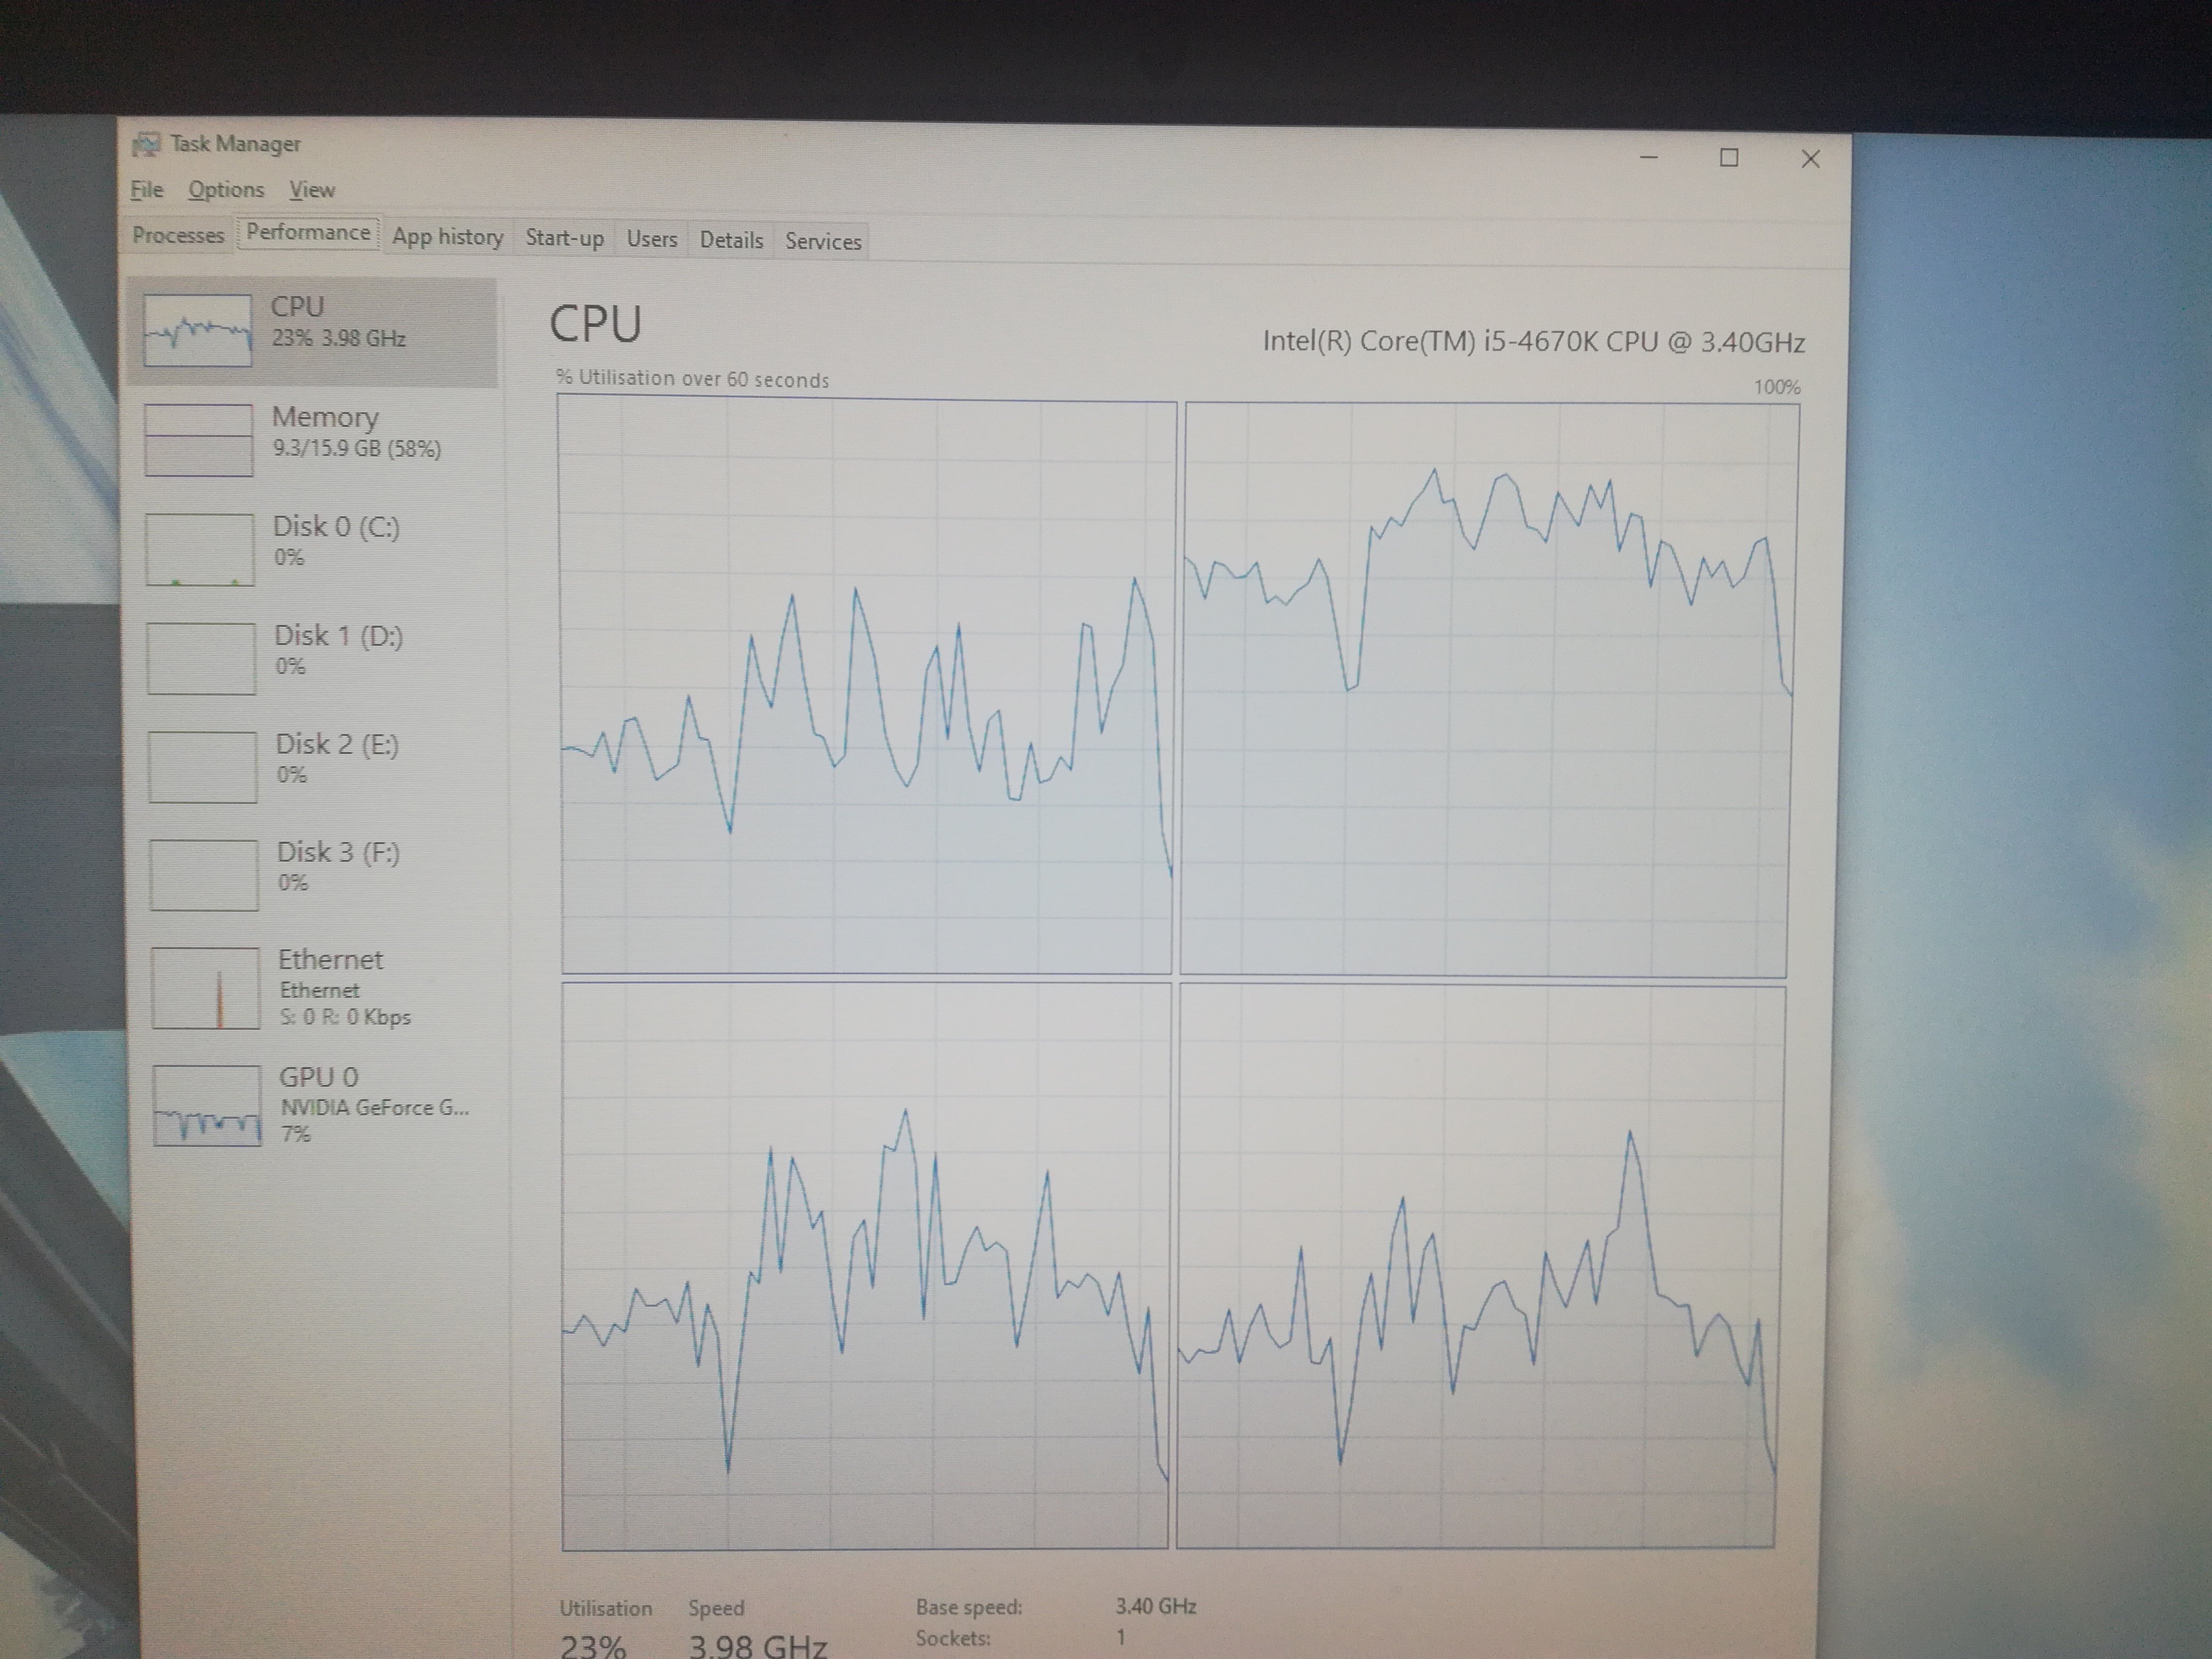The image size is (2212, 1659).
Task: Click the 100% graph scale label
Action: pyautogui.click(x=1777, y=387)
